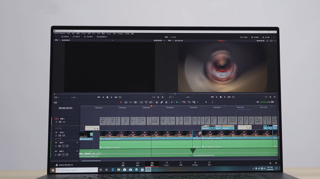Open the flag color dropdown arrow
This screenshot has height=179, width=320.
(174, 102)
